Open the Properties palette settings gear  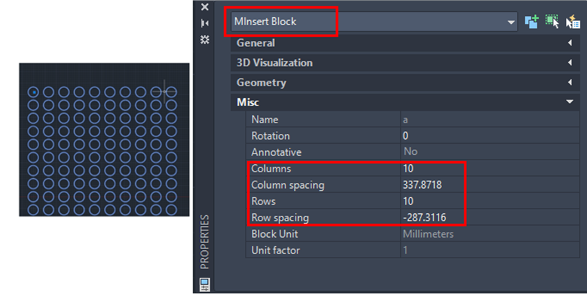point(205,39)
